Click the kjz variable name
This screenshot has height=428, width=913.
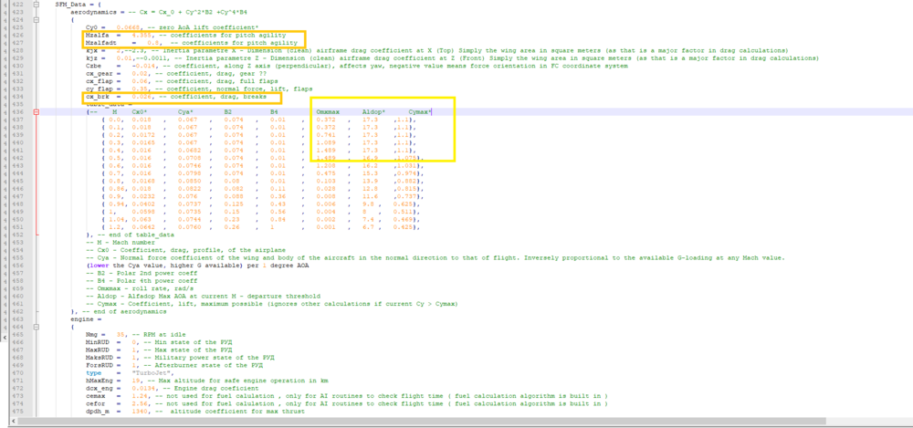coord(91,58)
